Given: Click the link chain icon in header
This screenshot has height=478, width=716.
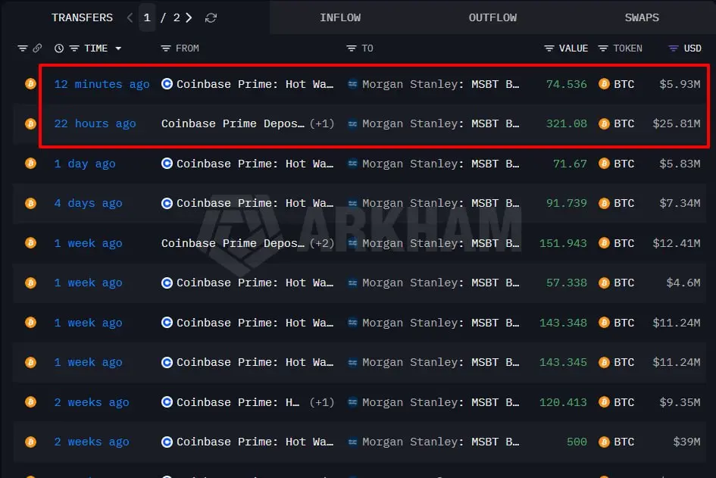Looking at the screenshot, I should click(x=37, y=48).
